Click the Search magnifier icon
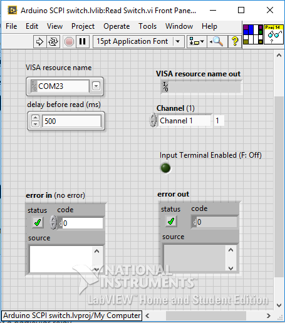This screenshot has width=285, height=323. point(217,41)
